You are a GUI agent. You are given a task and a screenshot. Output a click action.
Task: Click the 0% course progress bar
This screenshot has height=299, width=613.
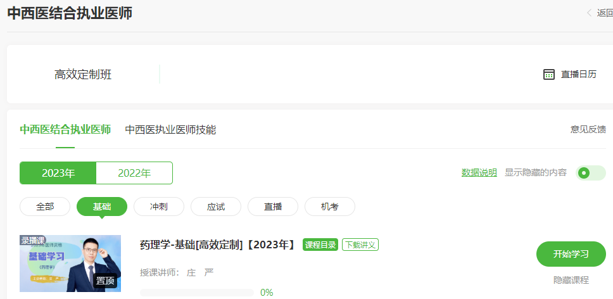[x=197, y=293]
